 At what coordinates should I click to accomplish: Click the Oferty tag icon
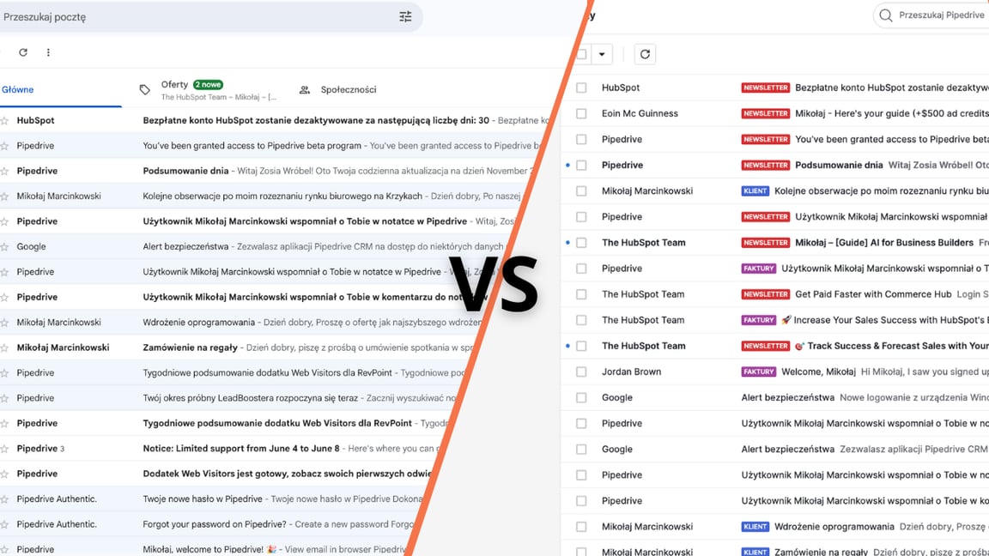pos(145,90)
